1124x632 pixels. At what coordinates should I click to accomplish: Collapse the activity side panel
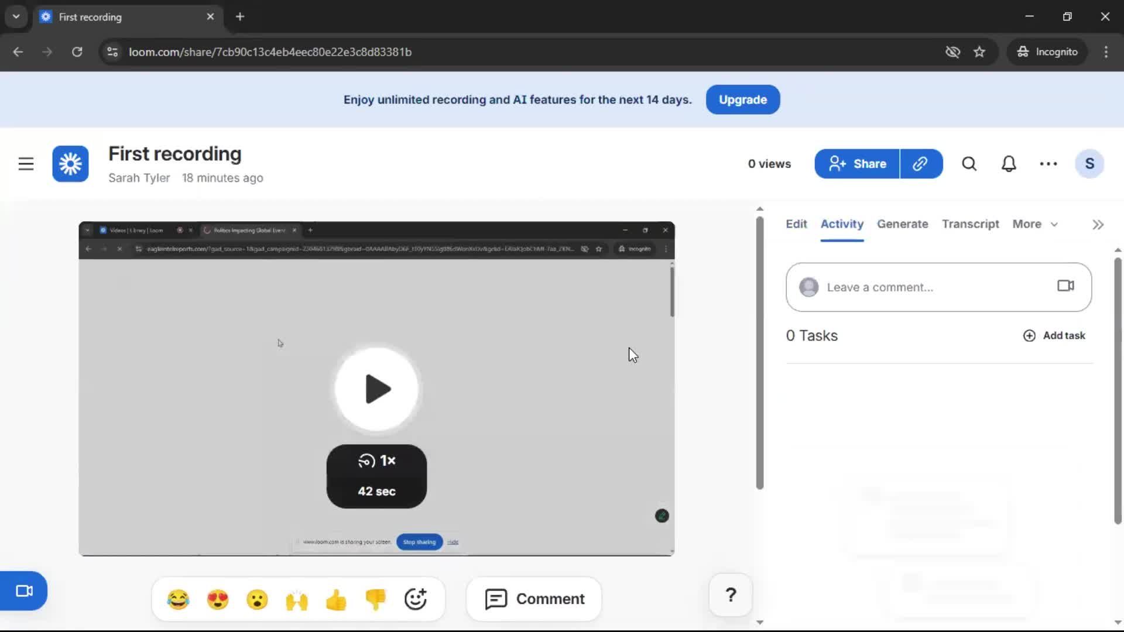1098,224
